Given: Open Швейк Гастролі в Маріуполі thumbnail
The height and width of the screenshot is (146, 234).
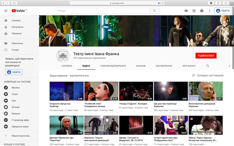Looking at the screenshot, I should (136, 125).
